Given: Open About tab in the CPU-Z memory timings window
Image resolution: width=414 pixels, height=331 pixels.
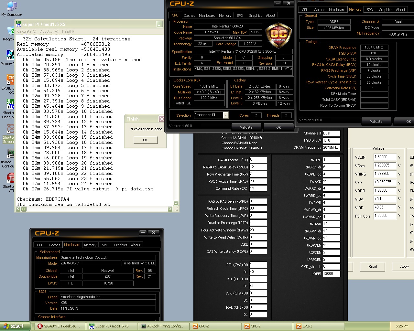Looking at the screenshot, I should point(401,10).
